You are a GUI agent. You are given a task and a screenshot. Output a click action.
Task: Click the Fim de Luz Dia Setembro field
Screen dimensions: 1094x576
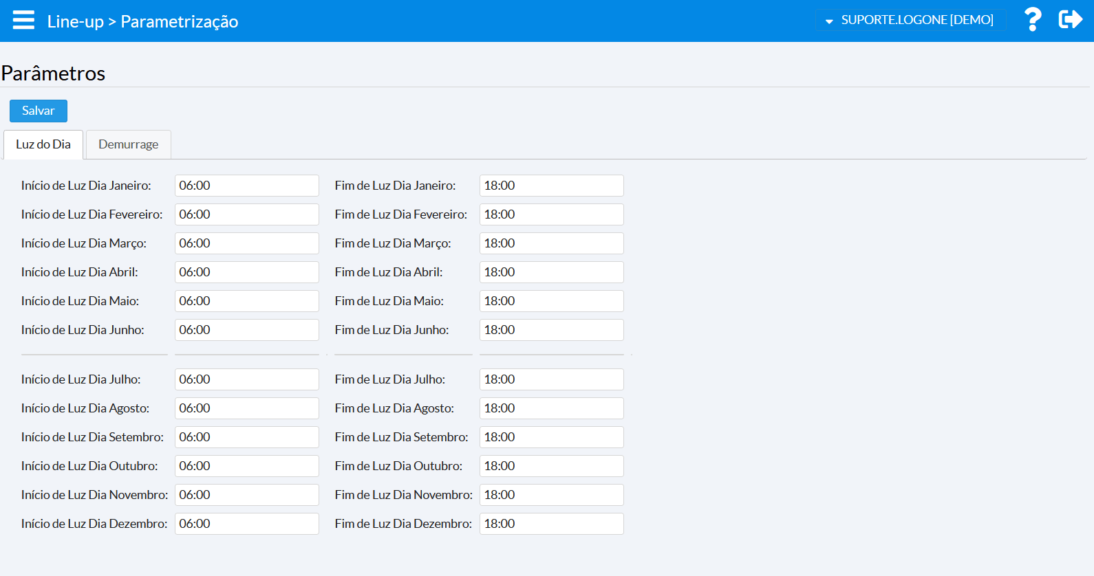tap(551, 437)
